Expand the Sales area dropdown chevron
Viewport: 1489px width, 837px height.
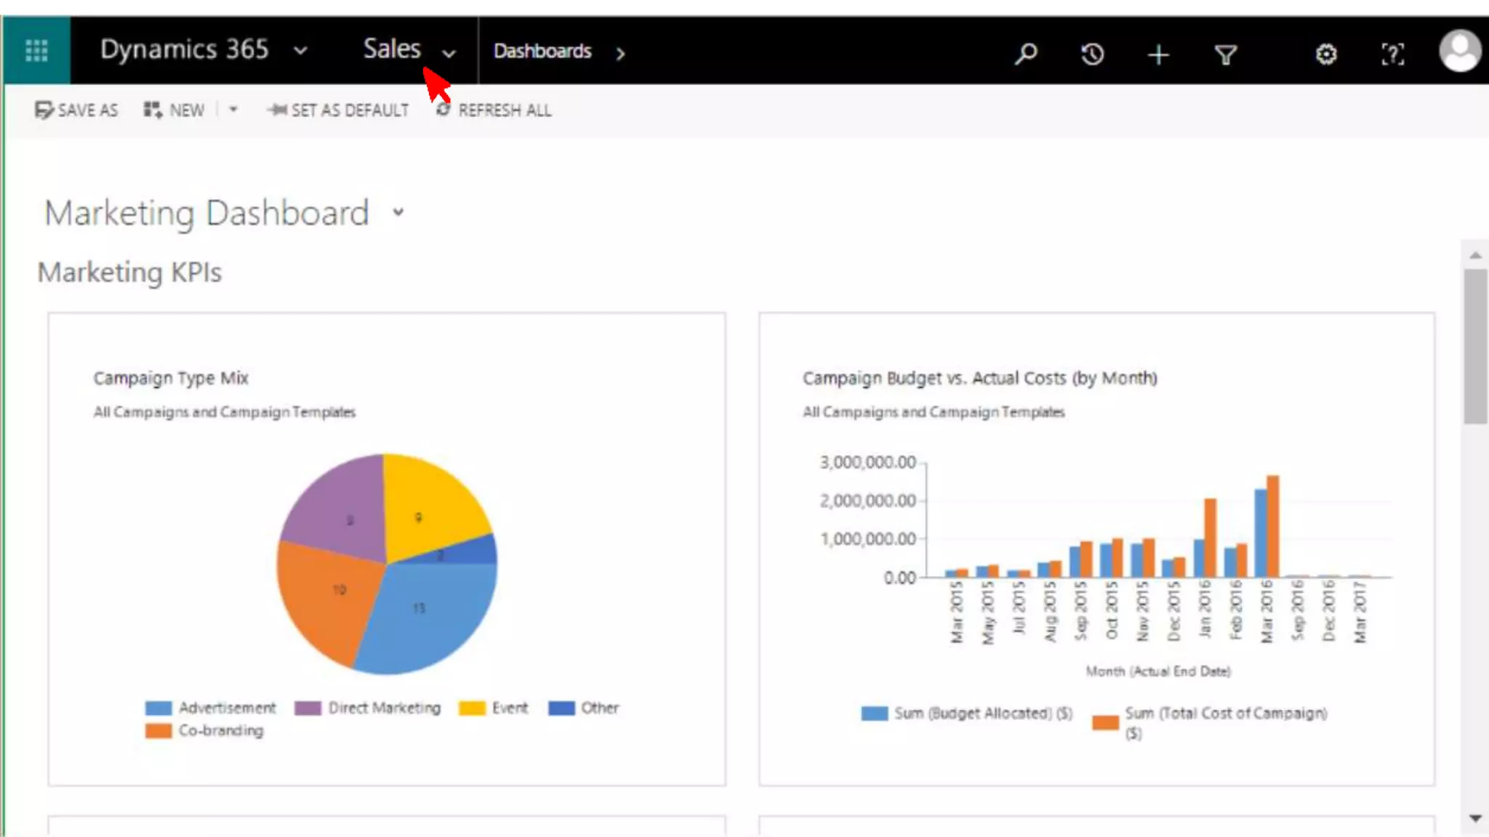coord(449,53)
